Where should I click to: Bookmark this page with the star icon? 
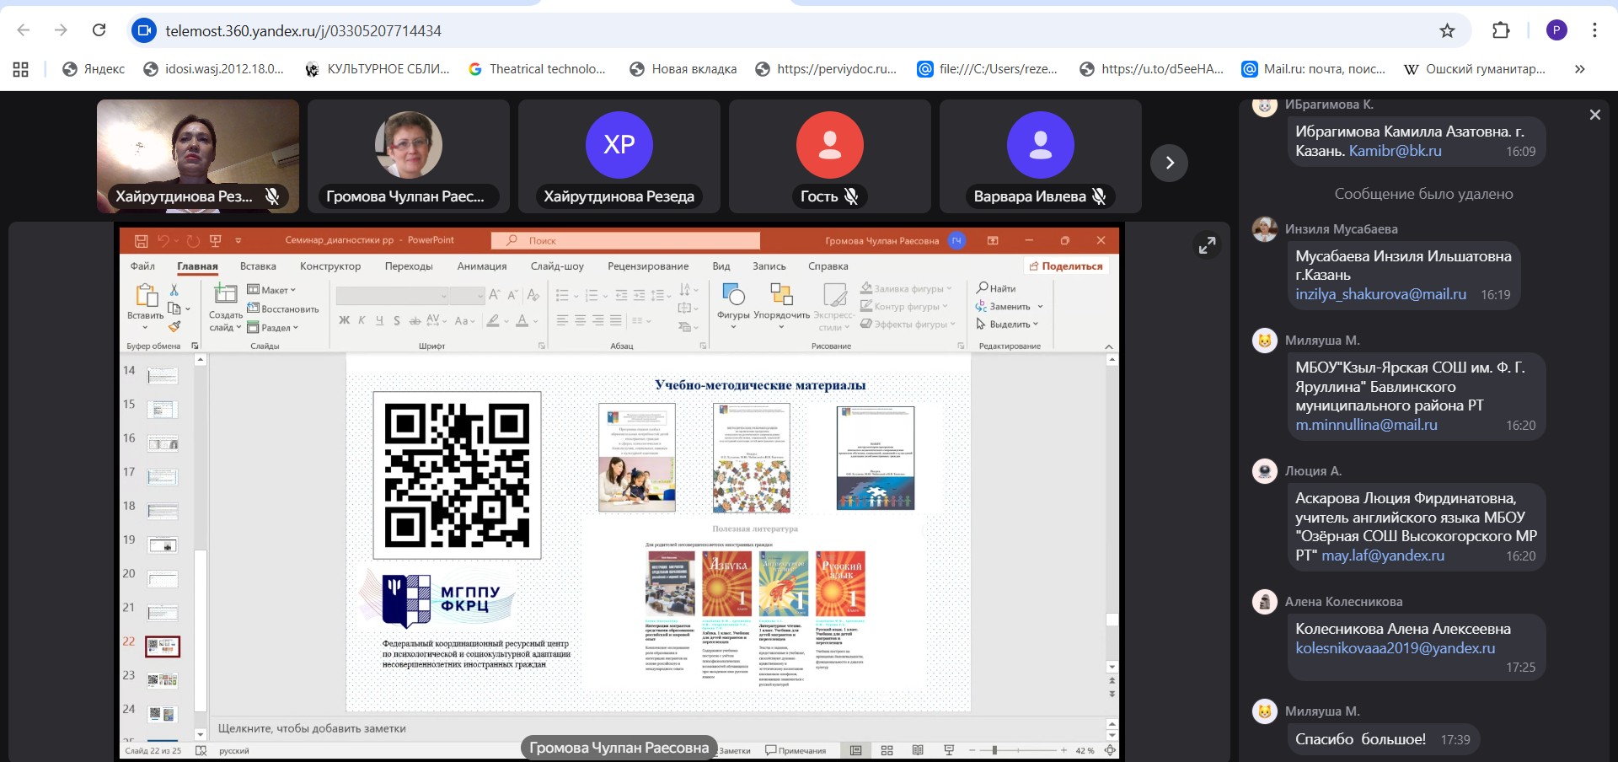(x=1447, y=31)
